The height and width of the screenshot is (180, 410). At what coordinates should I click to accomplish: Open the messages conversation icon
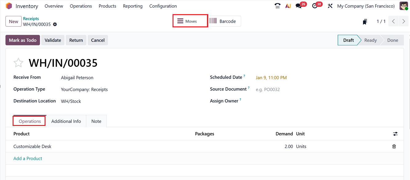click(299, 6)
